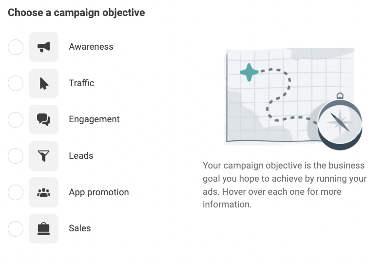Screen dimensions: 382x262
Task: Select the Traffic radio button
Action: click(16, 83)
